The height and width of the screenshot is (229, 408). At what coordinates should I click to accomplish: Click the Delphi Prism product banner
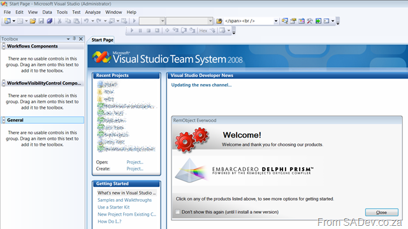pos(245,170)
